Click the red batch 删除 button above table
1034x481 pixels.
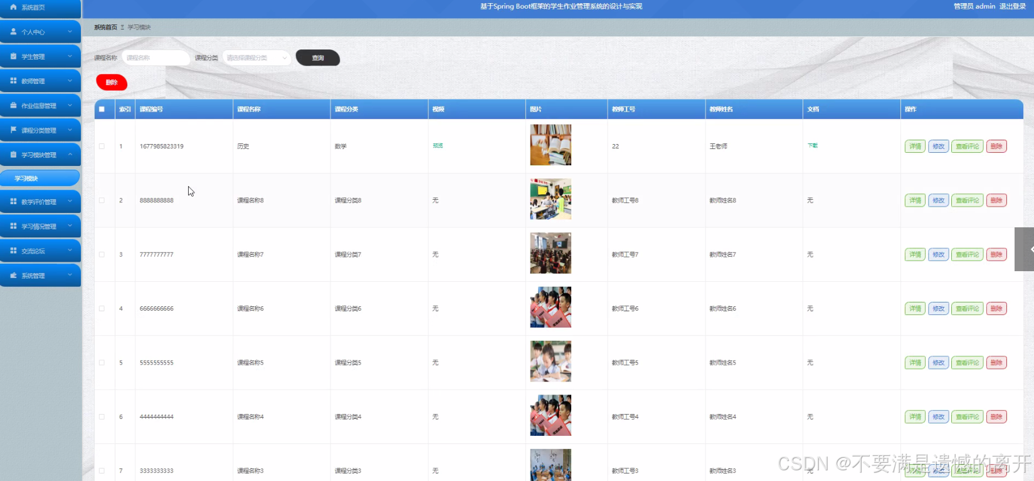[x=112, y=82]
